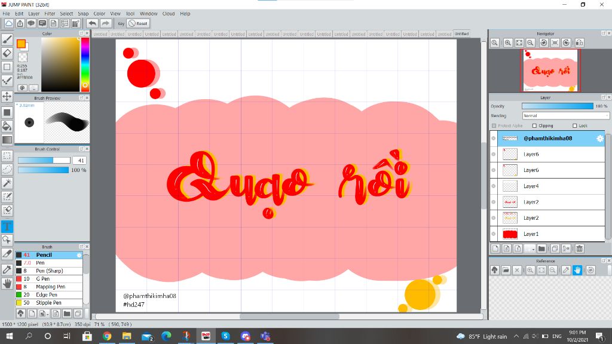This screenshot has height=344, width=612.
Task: Click Navigator rotate left icon
Action: 543,42
